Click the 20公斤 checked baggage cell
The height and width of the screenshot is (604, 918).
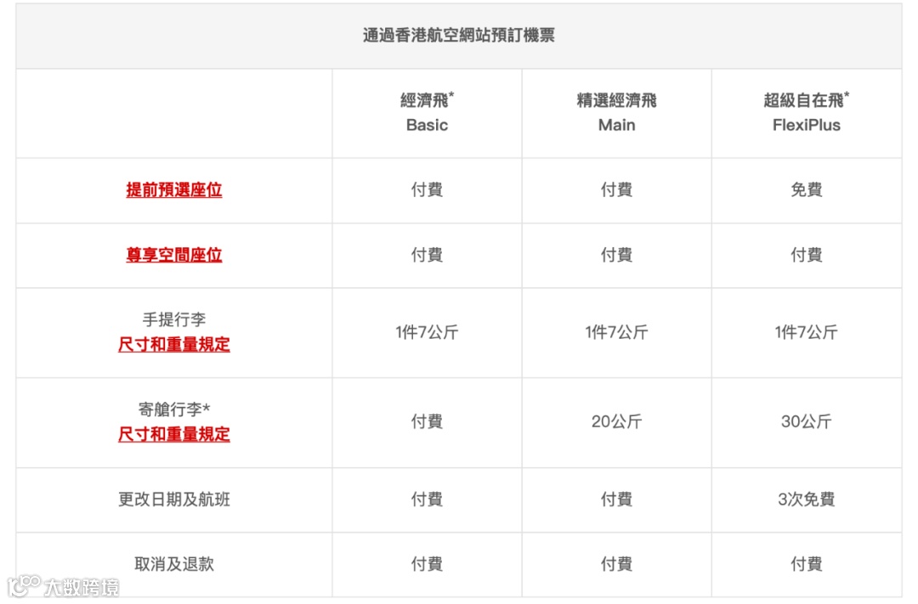pyautogui.click(x=616, y=421)
